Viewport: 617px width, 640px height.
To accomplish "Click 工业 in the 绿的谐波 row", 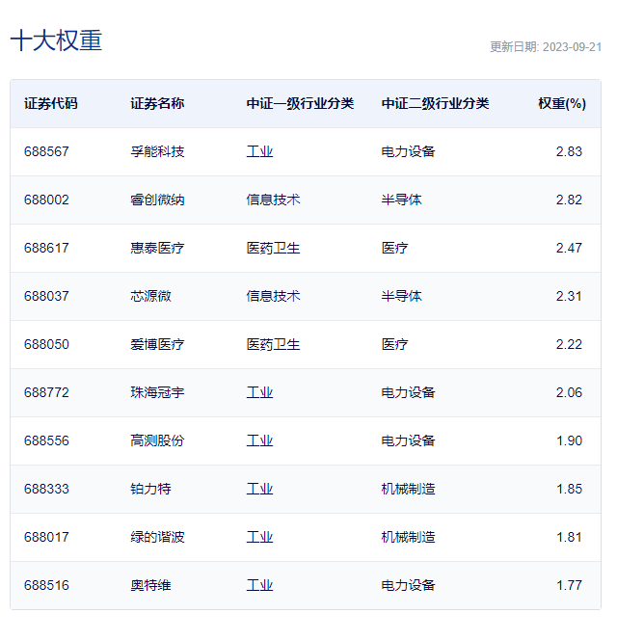I will [259, 537].
